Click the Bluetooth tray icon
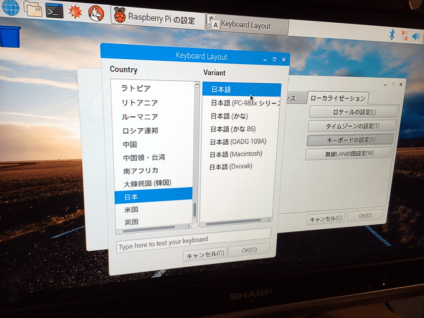 (392, 34)
